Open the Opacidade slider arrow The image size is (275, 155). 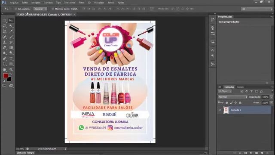[x=271, y=97]
